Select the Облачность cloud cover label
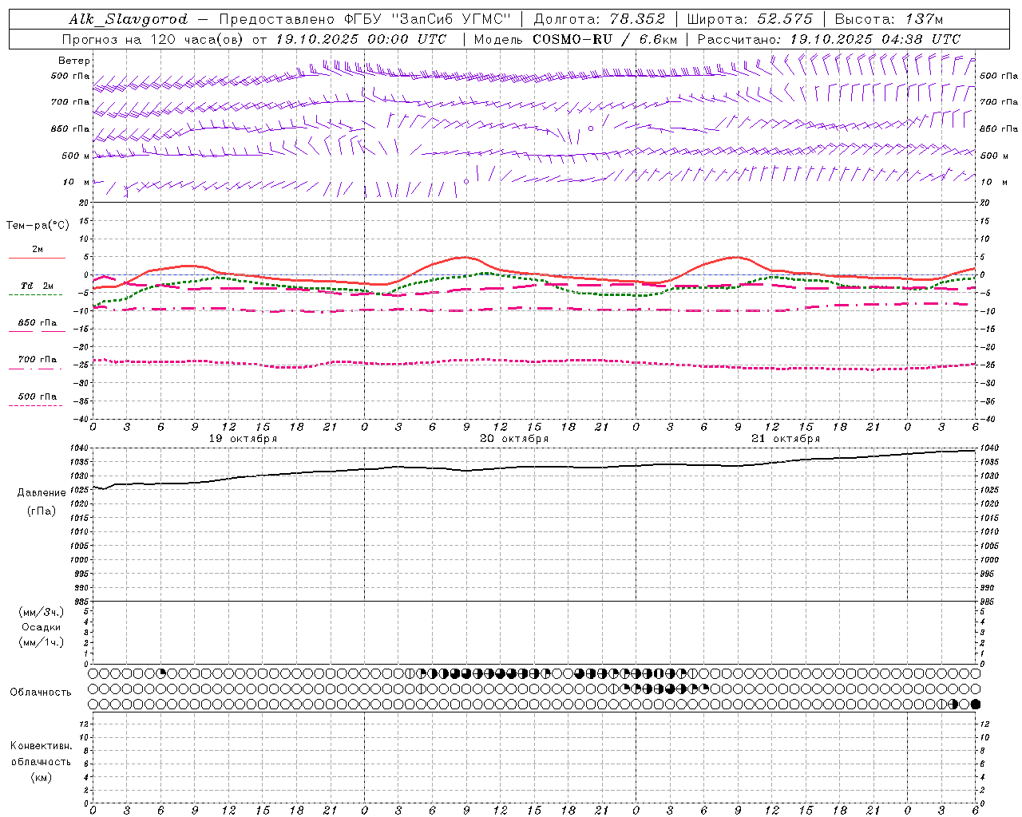Viewport: 1022px width, 817px height. (41, 693)
